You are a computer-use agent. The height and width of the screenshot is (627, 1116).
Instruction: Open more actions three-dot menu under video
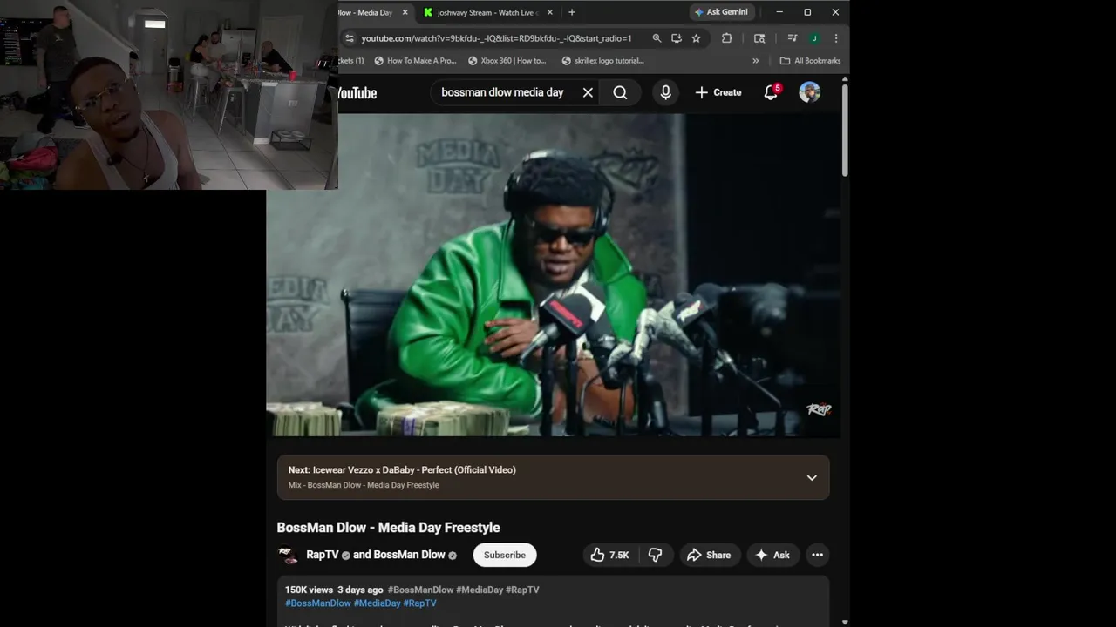click(817, 555)
